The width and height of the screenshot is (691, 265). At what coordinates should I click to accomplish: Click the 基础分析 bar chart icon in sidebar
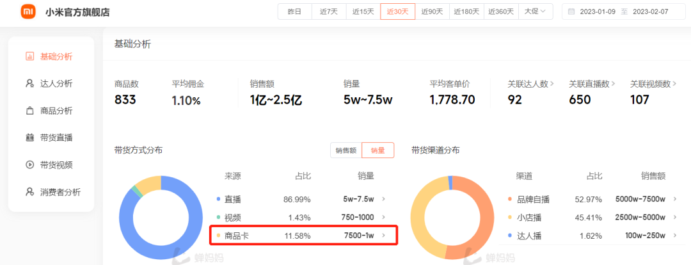coord(30,56)
